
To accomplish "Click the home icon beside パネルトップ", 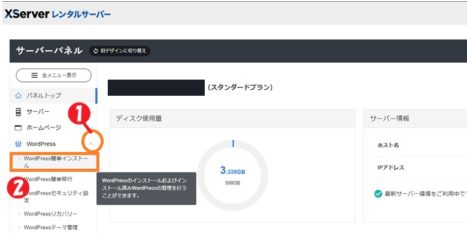I will point(18,96).
